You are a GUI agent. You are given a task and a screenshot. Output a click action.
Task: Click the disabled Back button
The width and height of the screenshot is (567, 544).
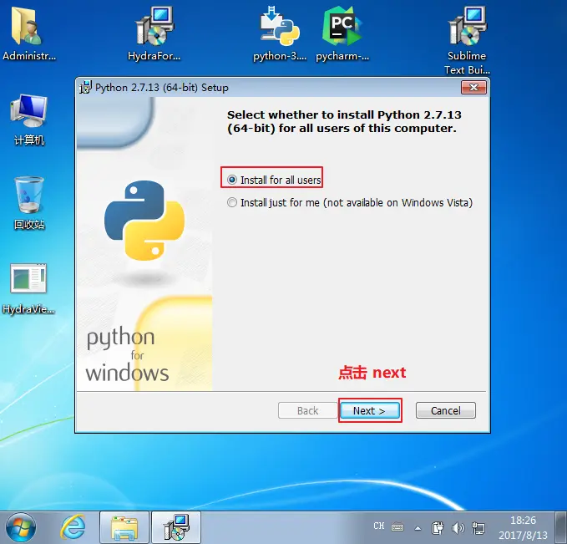tap(308, 410)
